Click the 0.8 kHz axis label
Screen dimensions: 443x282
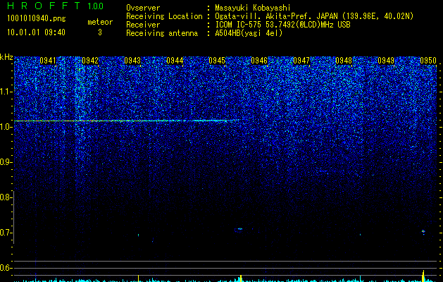[x=5, y=197]
